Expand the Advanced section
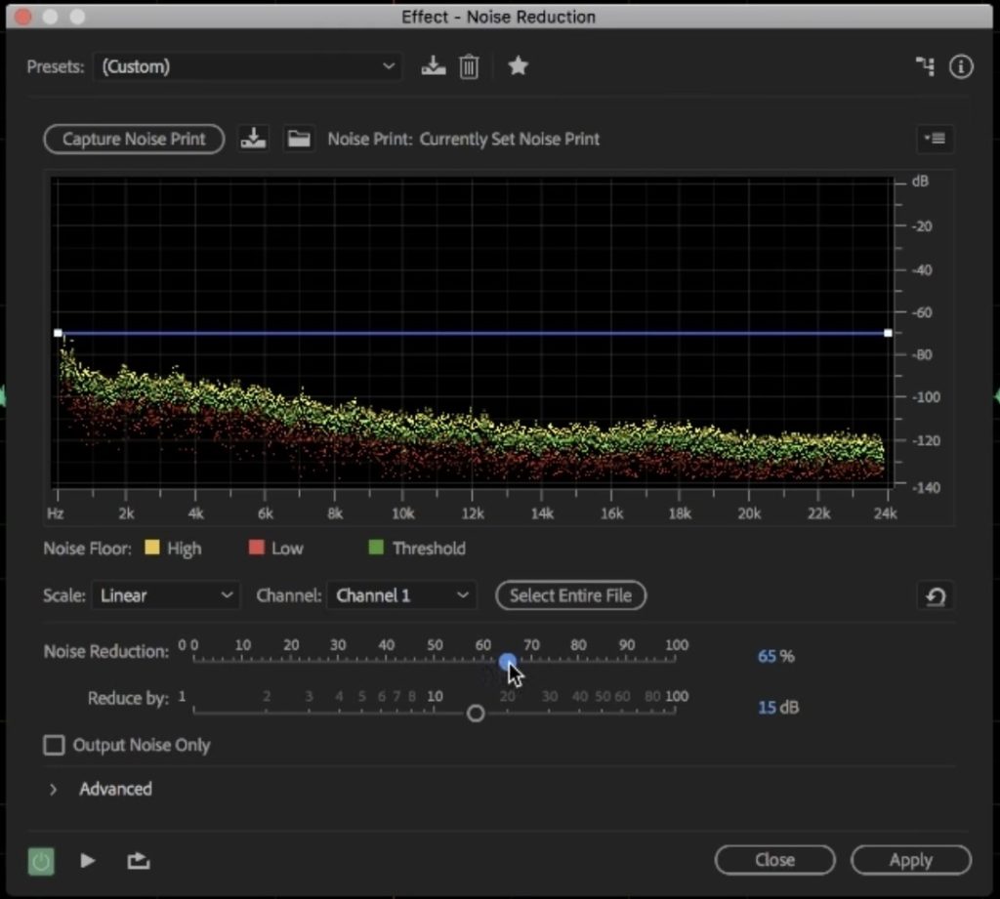 click(x=54, y=789)
